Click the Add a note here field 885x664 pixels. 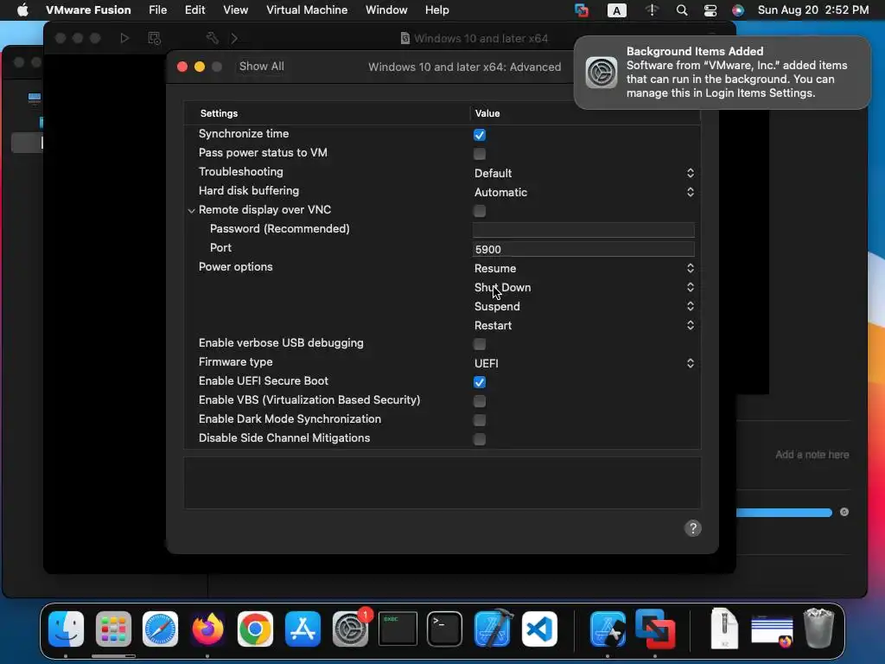click(812, 455)
